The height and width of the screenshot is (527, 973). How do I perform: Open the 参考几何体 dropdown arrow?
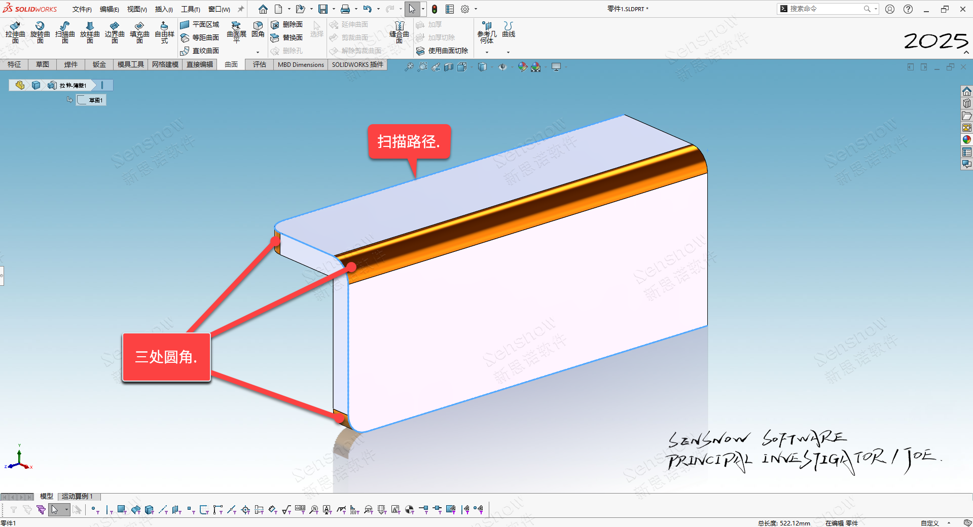(x=487, y=52)
